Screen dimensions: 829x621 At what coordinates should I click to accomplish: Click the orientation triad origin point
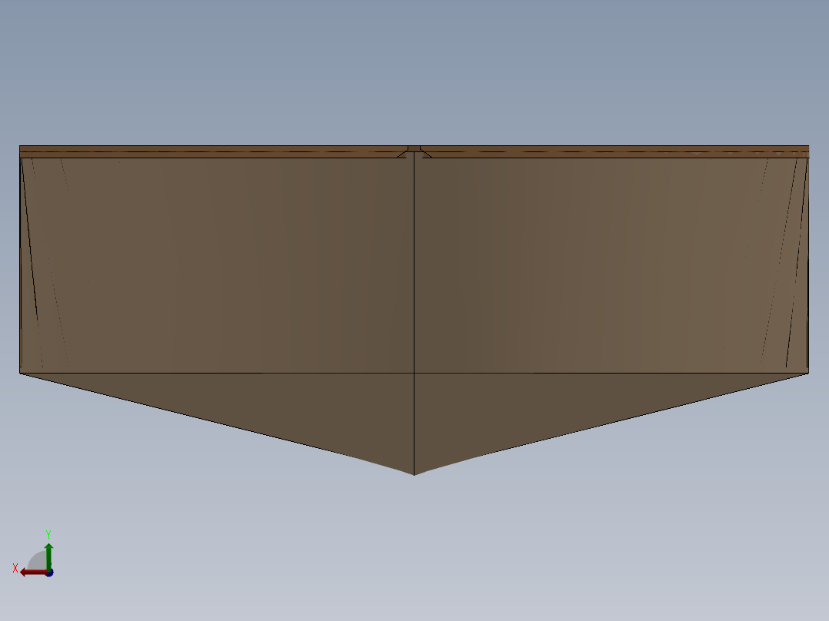coord(49,573)
